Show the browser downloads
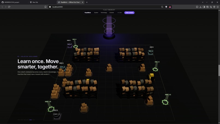 point(201,7)
